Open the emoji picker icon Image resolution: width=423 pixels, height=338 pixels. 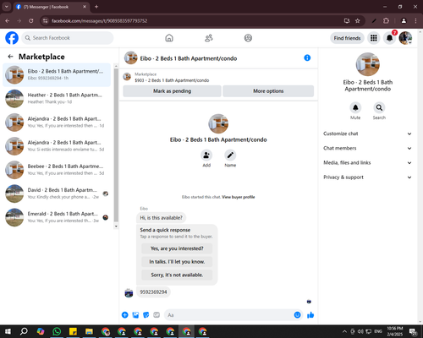pos(297,315)
